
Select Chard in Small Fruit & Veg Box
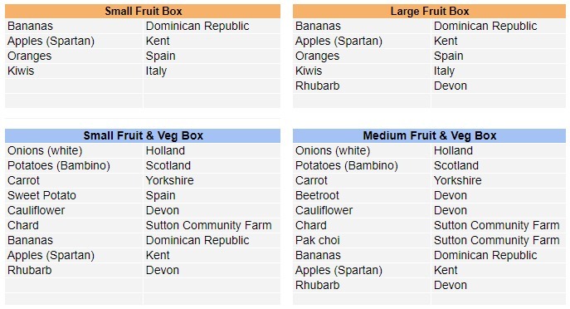coord(74,225)
